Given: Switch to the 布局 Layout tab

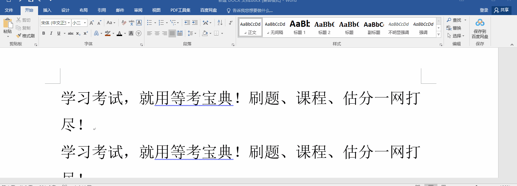Looking at the screenshot, I should coord(83,10).
